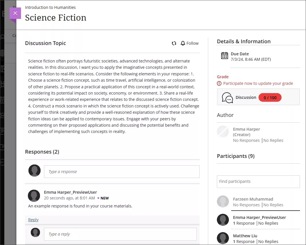This screenshot has height=245, width=306.
Task: Click Emma Harper_PreviewUser's response avatar
Action: pos(34,196)
